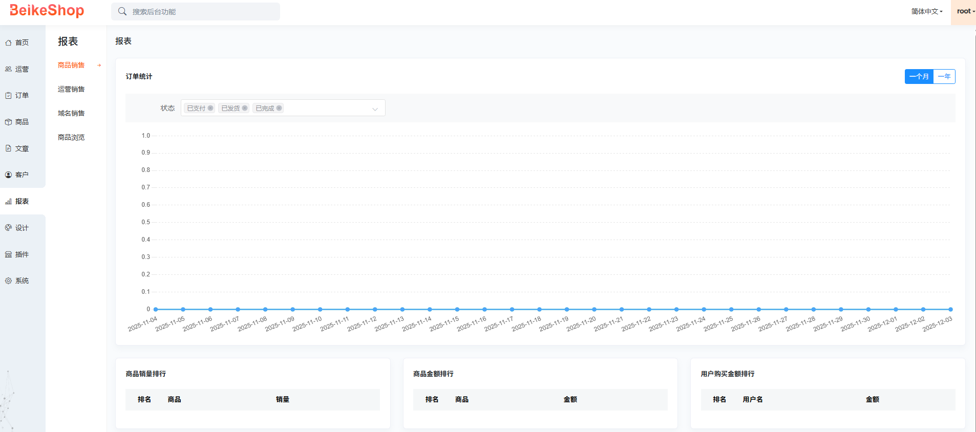Open the design palette icon
Image resolution: width=976 pixels, height=432 pixels.
8,228
